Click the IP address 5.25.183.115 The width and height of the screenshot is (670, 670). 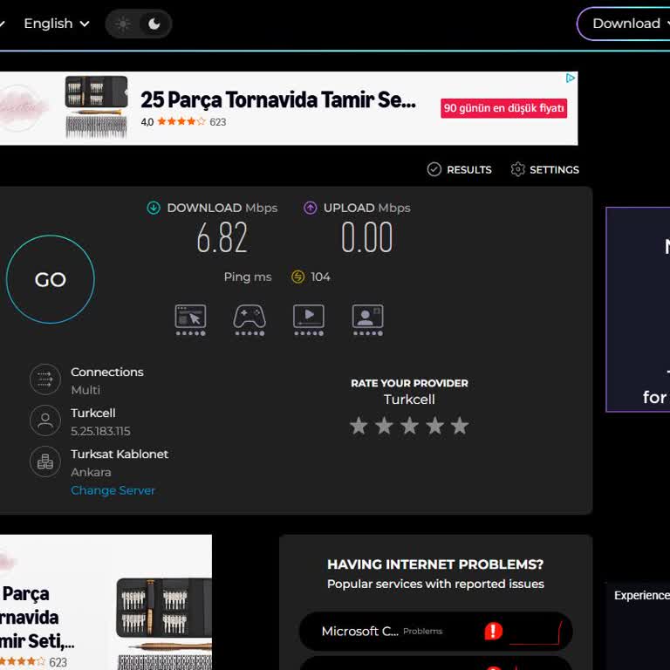click(100, 431)
